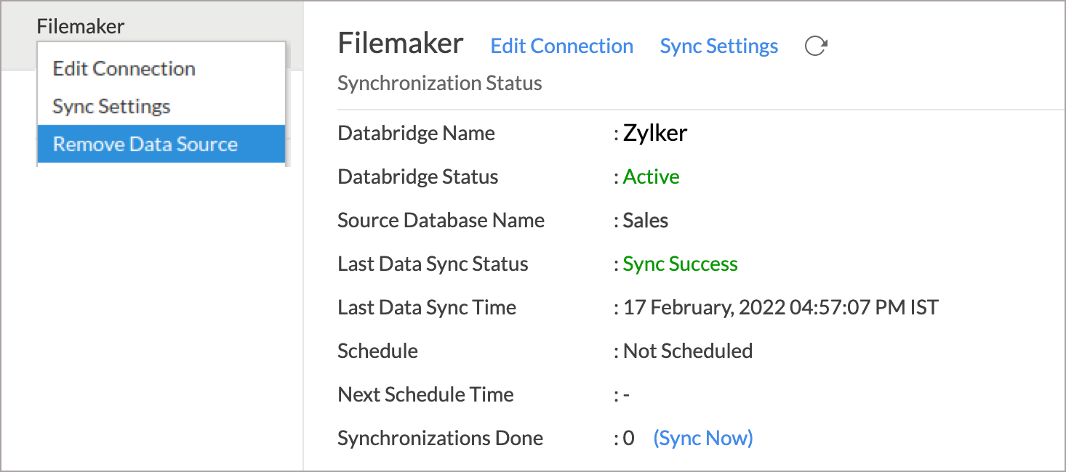The image size is (1066, 472).
Task: Click the Schedule field label
Action: pyautogui.click(x=378, y=351)
